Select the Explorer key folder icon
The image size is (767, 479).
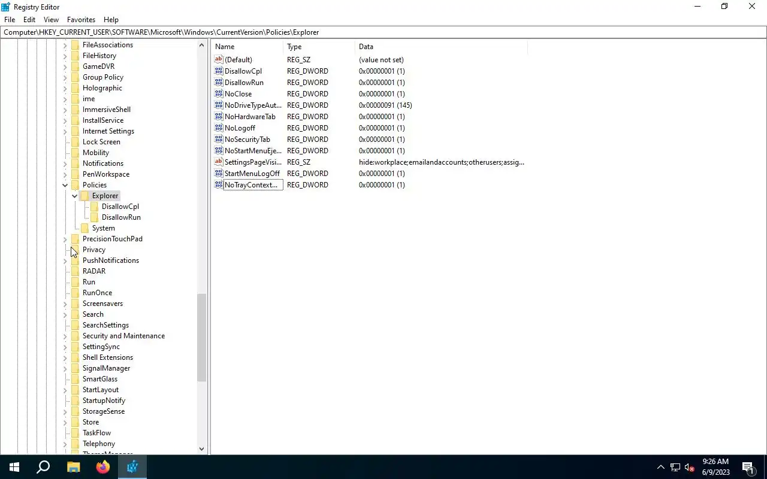[x=84, y=196]
